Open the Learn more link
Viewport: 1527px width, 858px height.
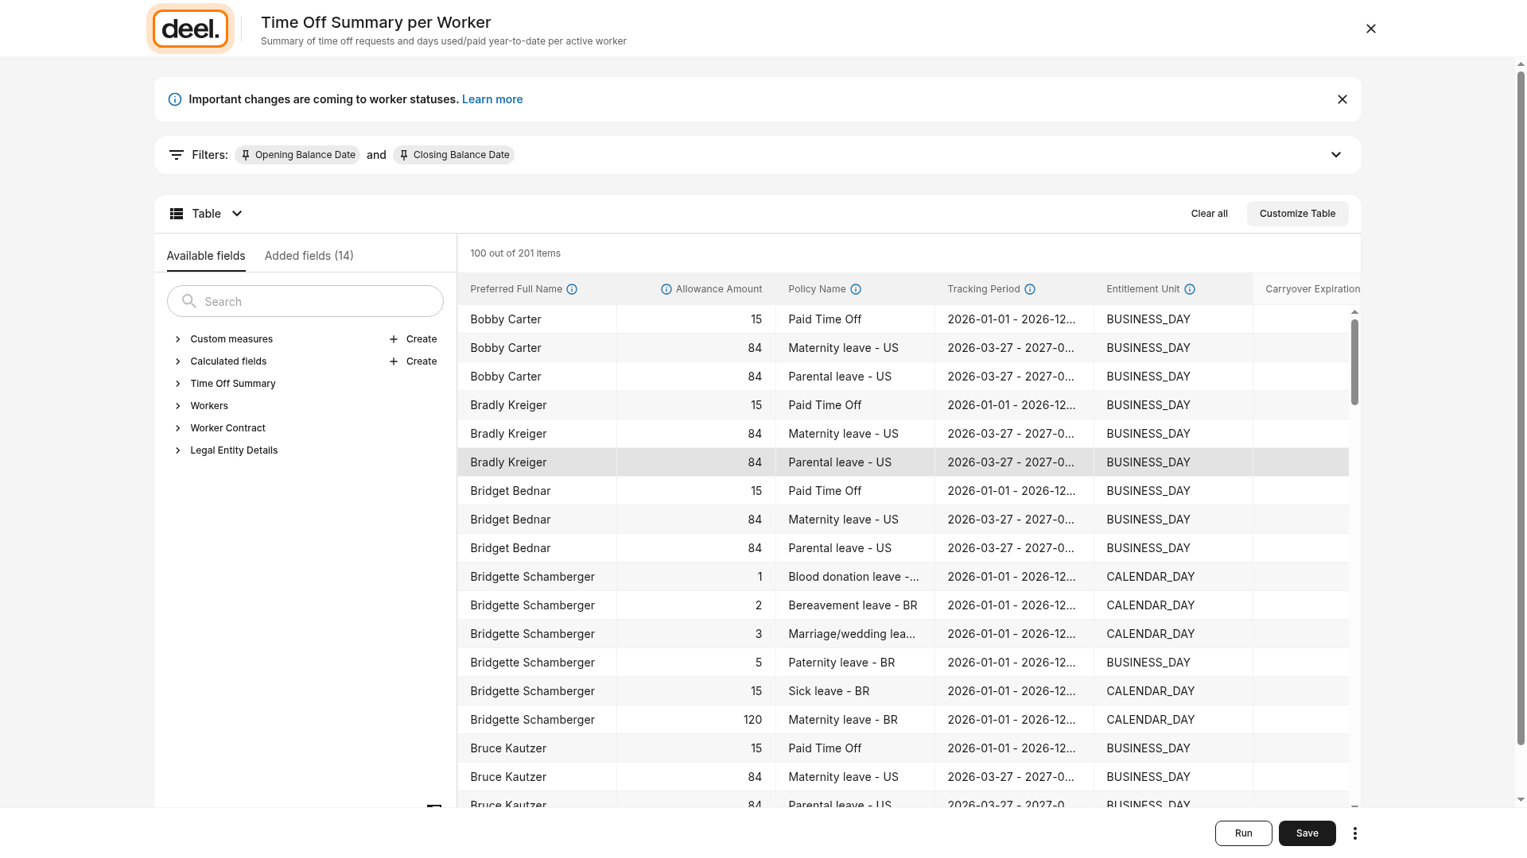(492, 99)
